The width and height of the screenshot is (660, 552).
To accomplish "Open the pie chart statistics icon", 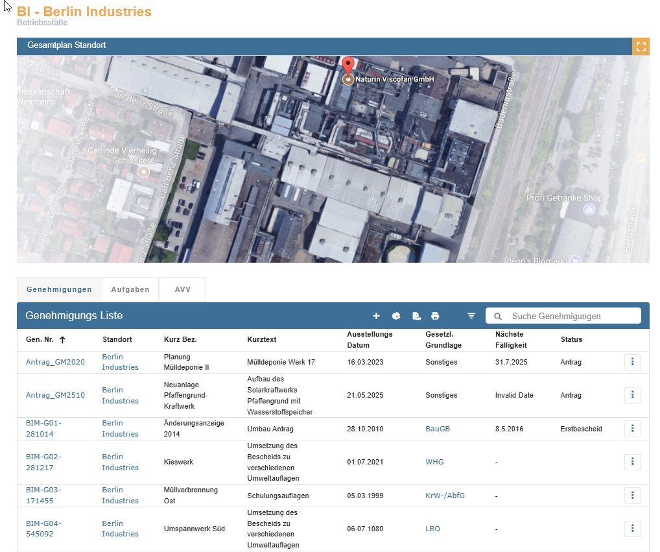I will tap(396, 316).
